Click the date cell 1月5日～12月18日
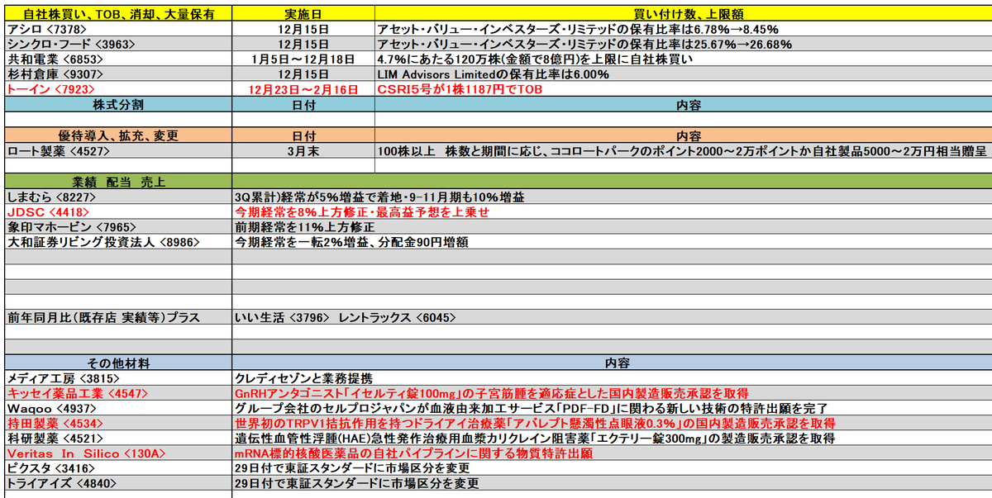 tap(303, 59)
